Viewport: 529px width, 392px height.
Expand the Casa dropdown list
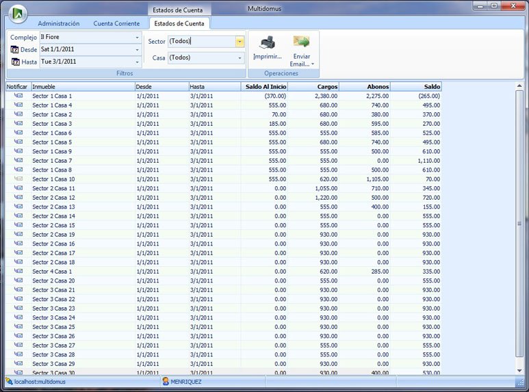pyautogui.click(x=240, y=58)
